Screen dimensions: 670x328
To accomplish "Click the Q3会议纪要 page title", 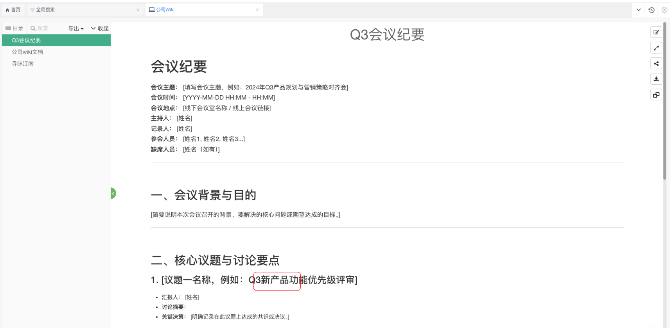I will click(x=387, y=35).
